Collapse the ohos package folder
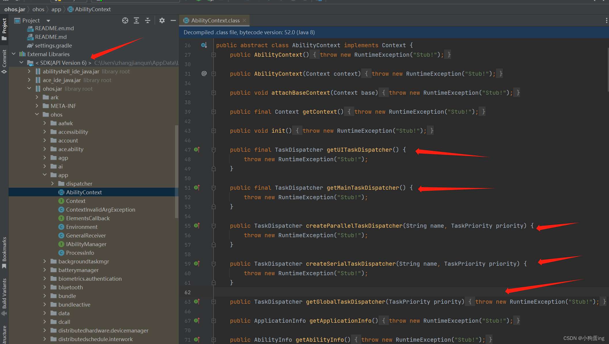Viewport: 609px width, 344px height. [x=37, y=114]
